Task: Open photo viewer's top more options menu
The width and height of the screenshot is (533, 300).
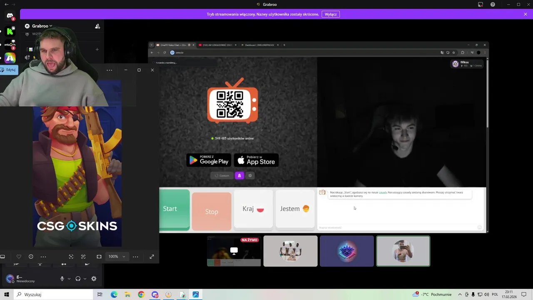Action: pyautogui.click(x=109, y=70)
